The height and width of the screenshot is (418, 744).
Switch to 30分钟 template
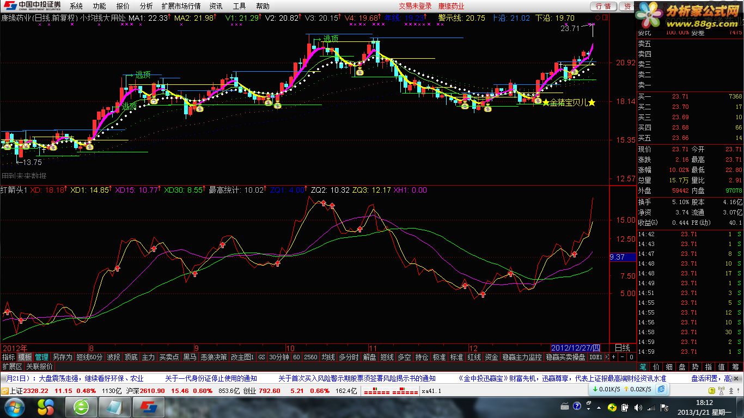coord(278,357)
